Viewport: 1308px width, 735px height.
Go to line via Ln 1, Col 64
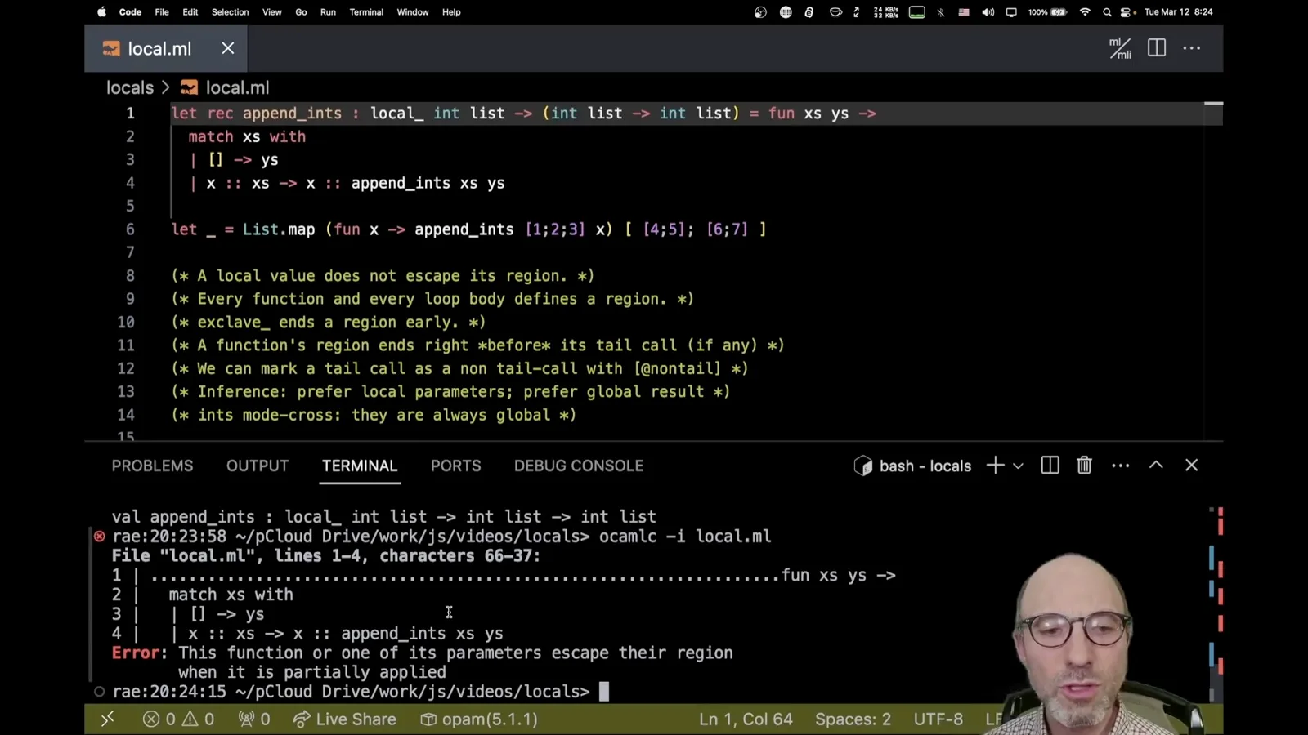tap(746, 719)
